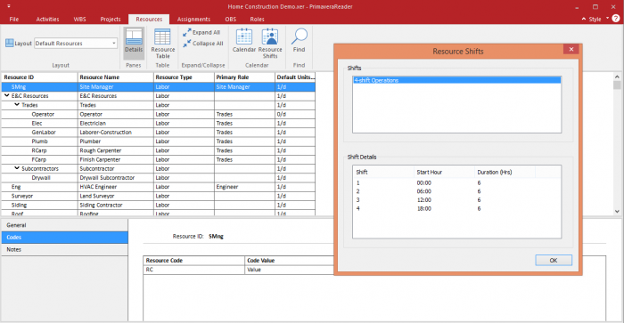
Task: Sort by Primary Role column header
Action: pos(244,77)
